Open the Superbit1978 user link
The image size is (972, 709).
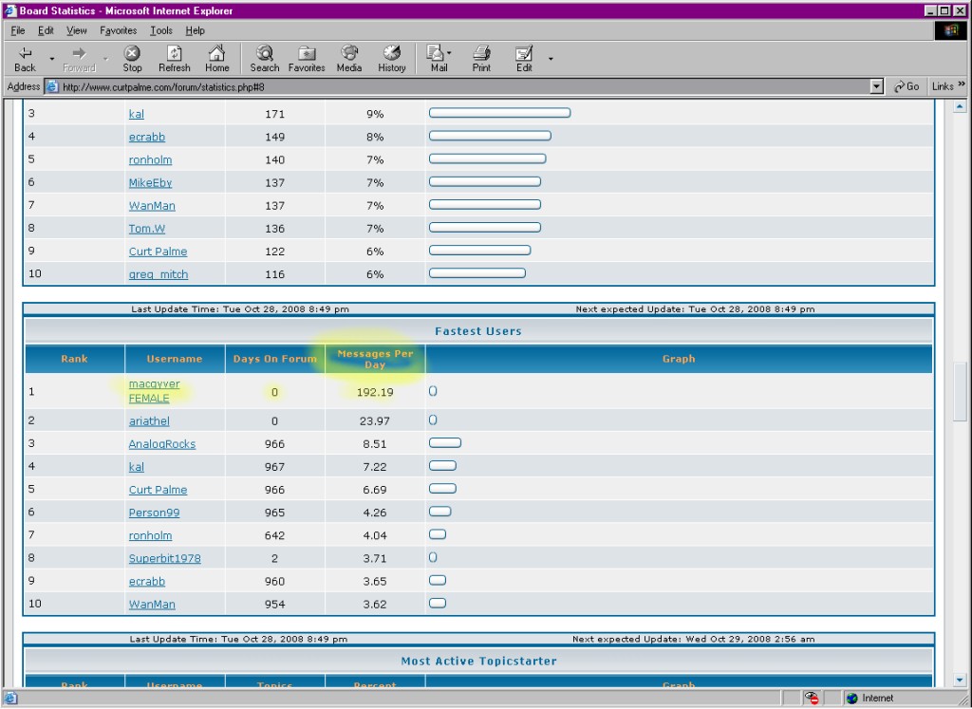pyautogui.click(x=165, y=559)
